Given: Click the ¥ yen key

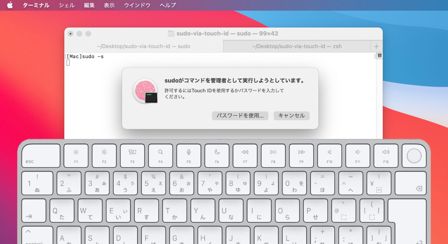Looking at the screenshot, I should 379,183.
